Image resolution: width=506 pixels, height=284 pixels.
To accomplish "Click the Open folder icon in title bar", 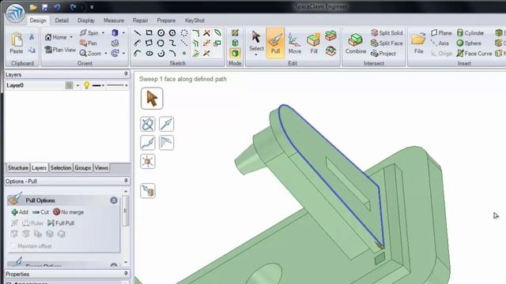I will point(33,7).
